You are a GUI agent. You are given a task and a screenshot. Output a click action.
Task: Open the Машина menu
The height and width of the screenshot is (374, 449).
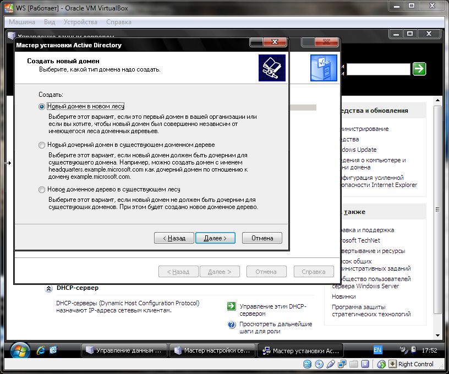click(22, 22)
